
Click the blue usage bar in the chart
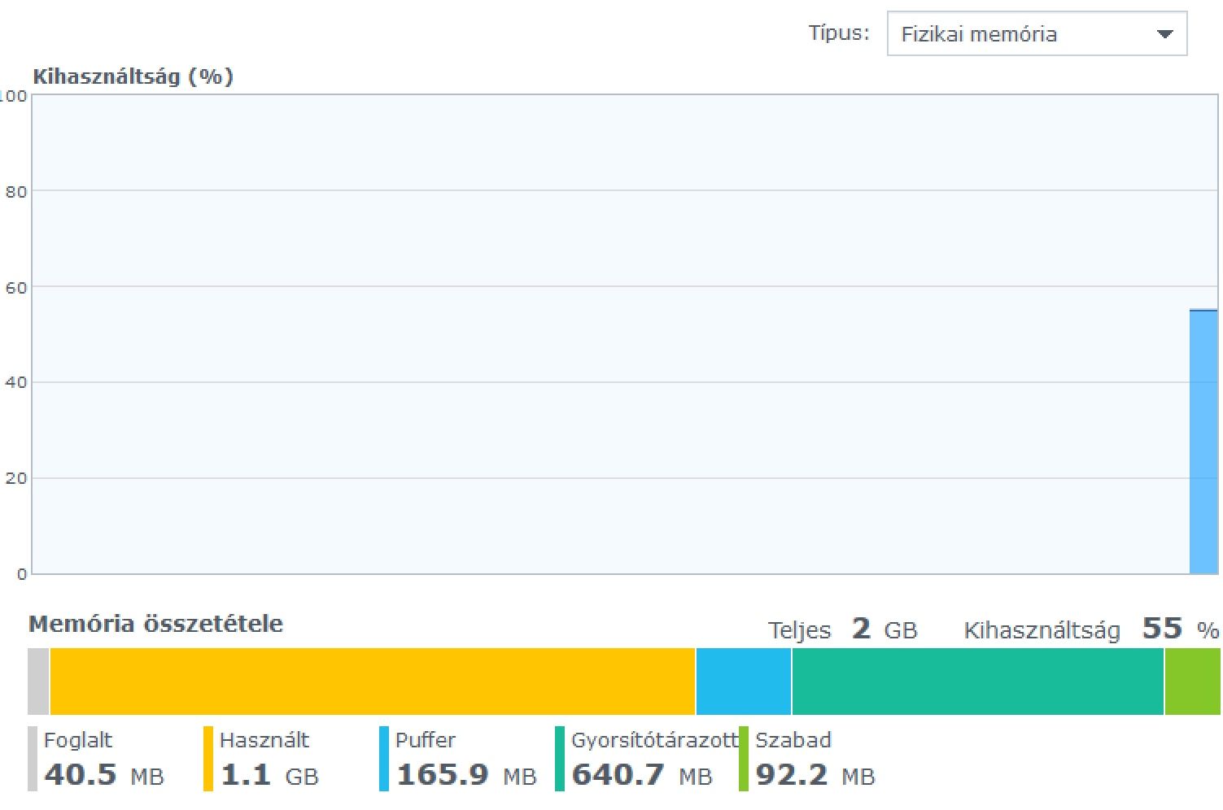(1203, 442)
